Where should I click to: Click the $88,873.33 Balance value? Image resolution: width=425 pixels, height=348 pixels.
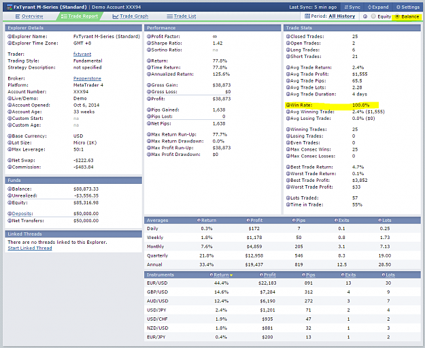pos(86,189)
